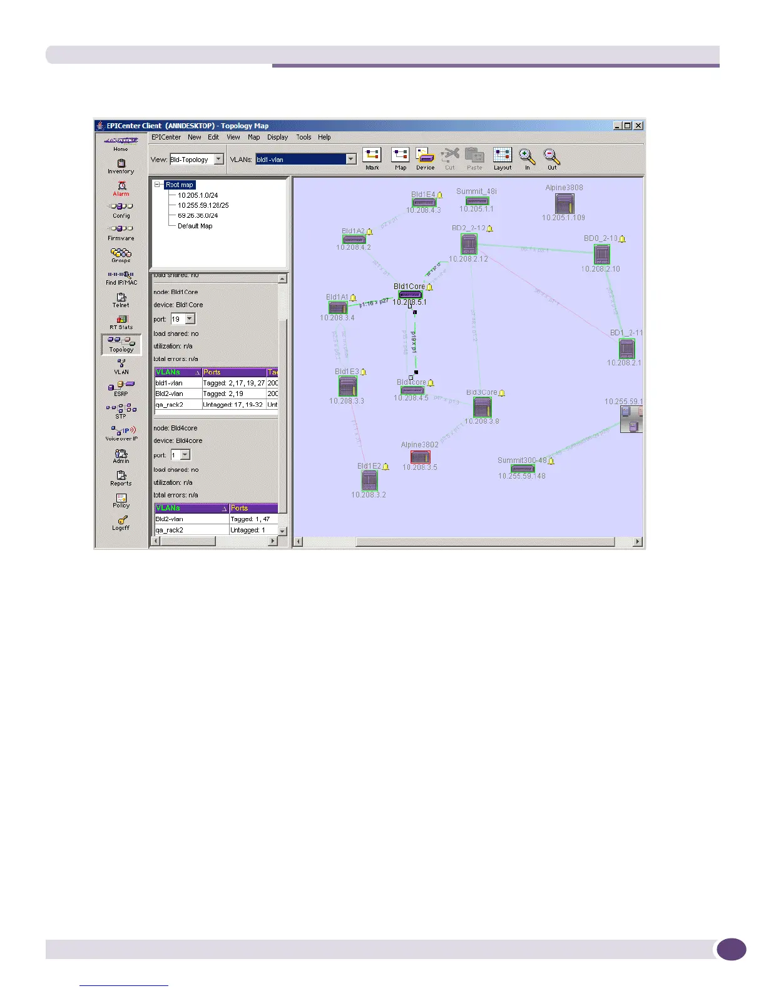Open the Reports icon

point(121,478)
